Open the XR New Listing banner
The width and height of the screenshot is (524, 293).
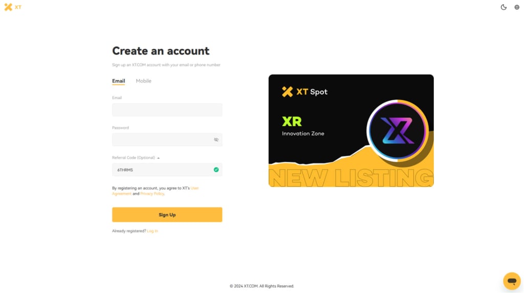(x=351, y=131)
